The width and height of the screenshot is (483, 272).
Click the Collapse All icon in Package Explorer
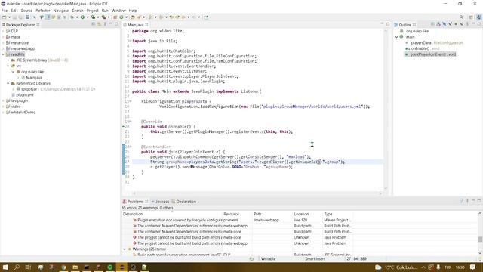(93, 24)
